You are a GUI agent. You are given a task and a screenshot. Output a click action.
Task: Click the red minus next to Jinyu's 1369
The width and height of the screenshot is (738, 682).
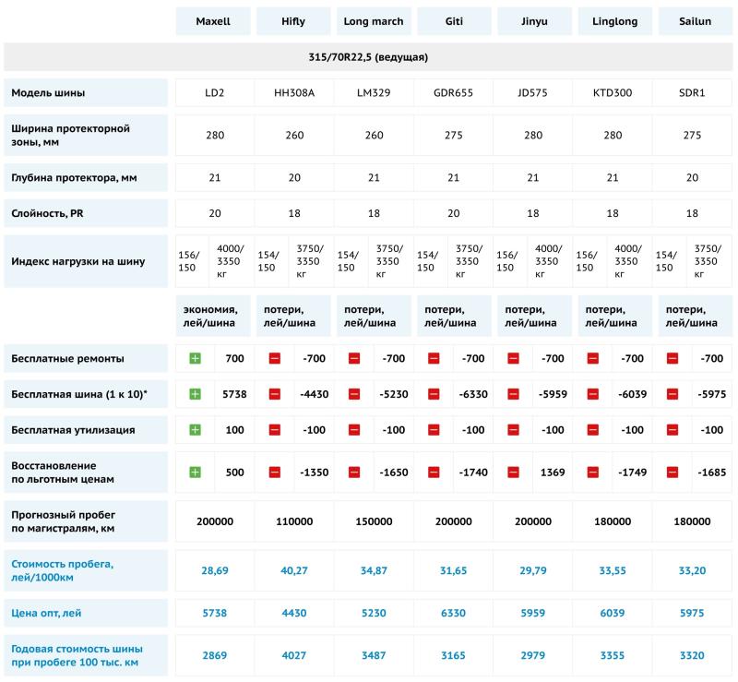[x=513, y=473]
